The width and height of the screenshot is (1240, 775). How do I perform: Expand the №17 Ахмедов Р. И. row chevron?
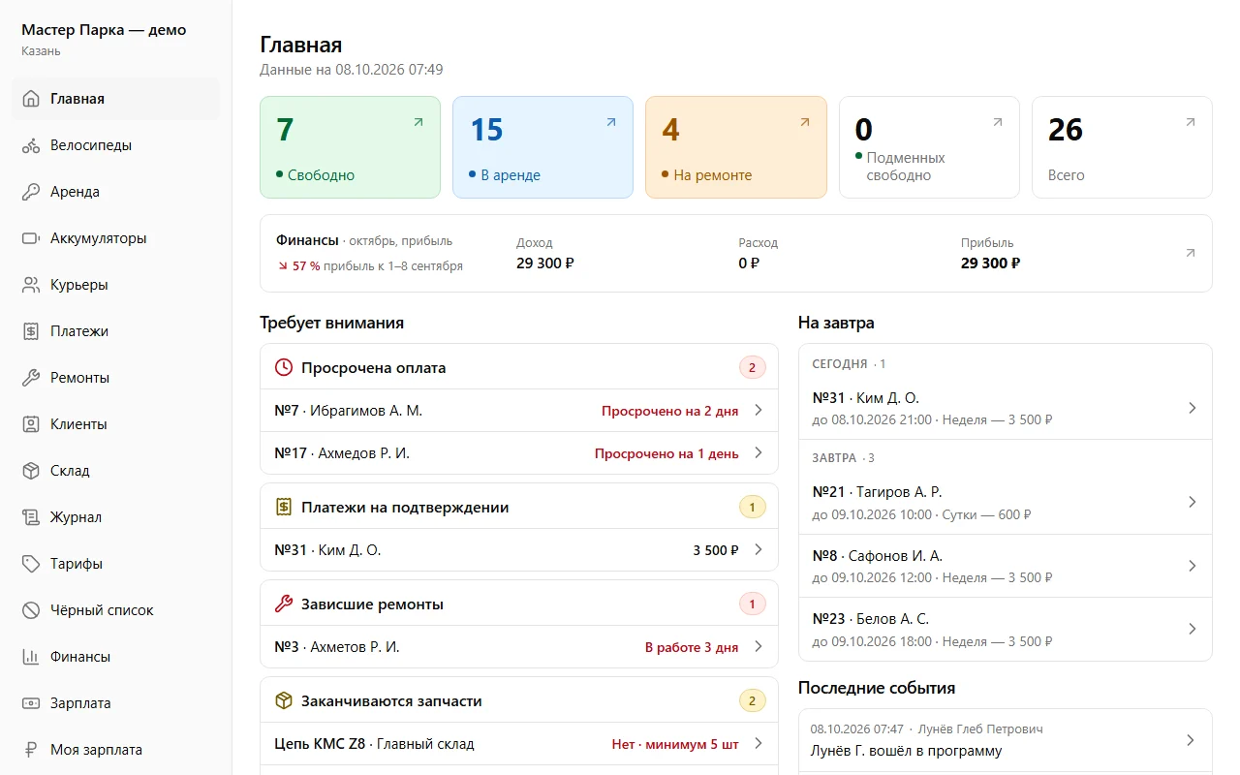pos(759,453)
